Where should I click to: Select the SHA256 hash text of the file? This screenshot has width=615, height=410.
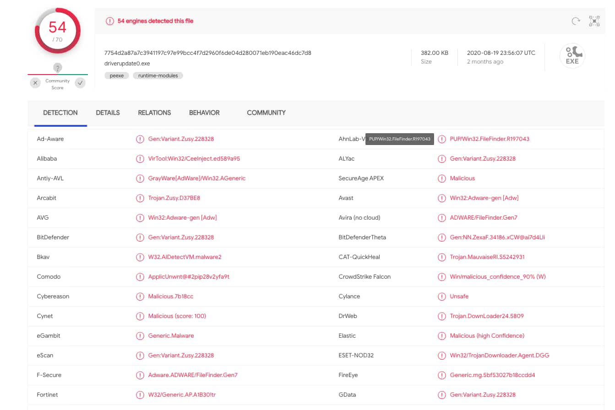[207, 53]
